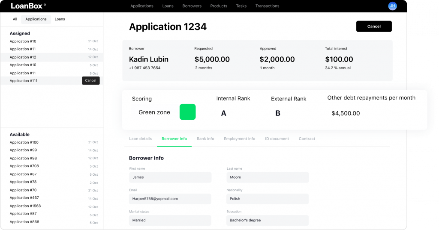The height and width of the screenshot is (230, 439).
Task: Select the All filter in sidebar
Action: click(15, 19)
